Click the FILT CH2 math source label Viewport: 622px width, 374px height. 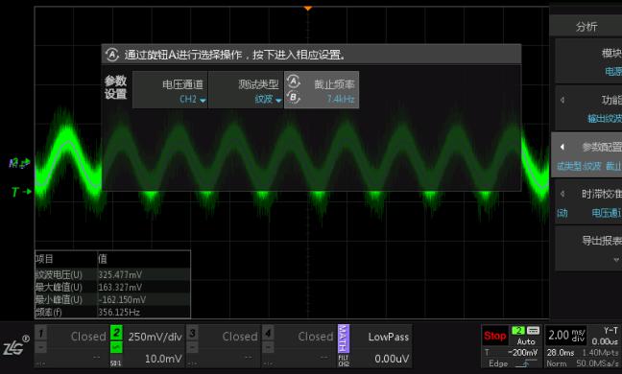[344, 361]
